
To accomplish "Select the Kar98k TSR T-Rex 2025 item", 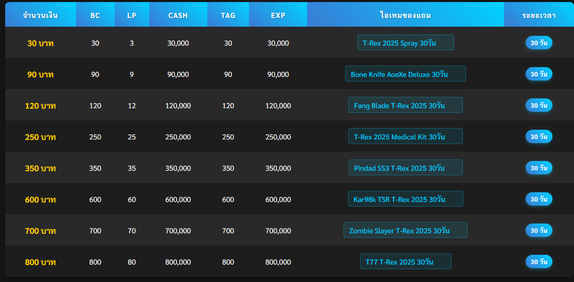I will coord(405,199).
